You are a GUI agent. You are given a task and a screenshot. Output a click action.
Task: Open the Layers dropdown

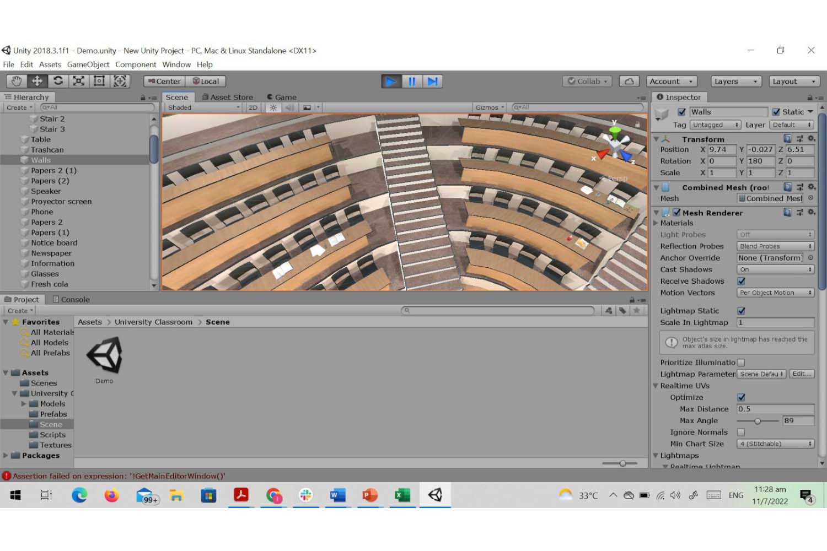735,81
